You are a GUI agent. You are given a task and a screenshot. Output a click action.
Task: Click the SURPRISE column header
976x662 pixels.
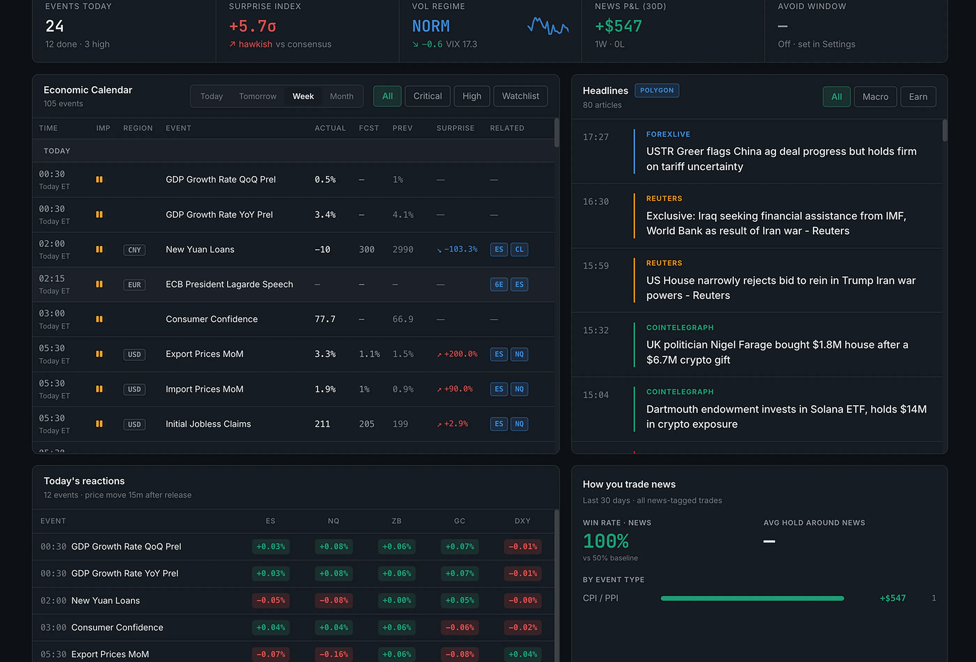point(455,128)
